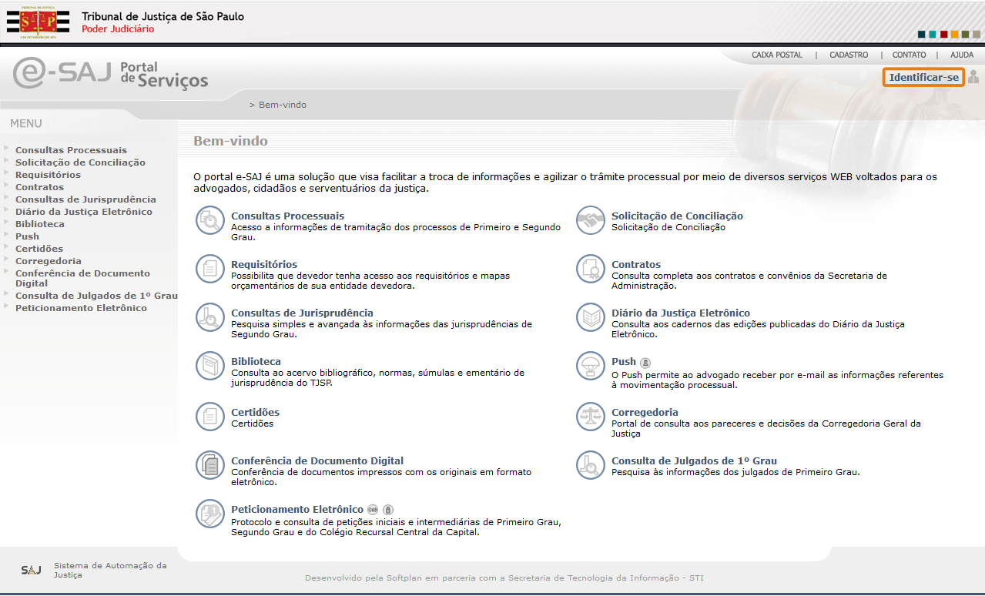Click the Contratos certificate icon
Viewport: 985px width, 596px height.
tap(591, 269)
